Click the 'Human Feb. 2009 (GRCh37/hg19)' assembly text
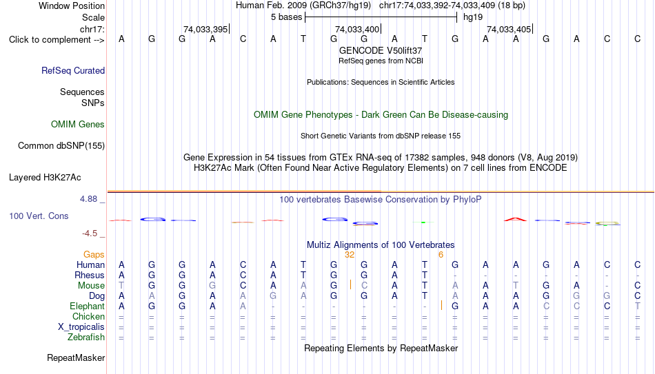 tap(303, 6)
